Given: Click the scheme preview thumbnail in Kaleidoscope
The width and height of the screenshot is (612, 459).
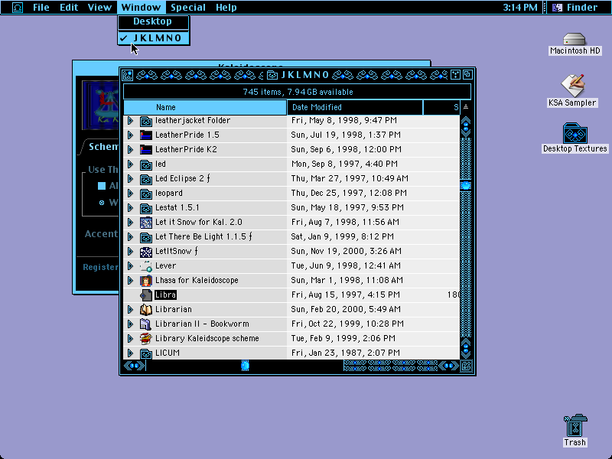Looking at the screenshot, I should coord(101,106).
